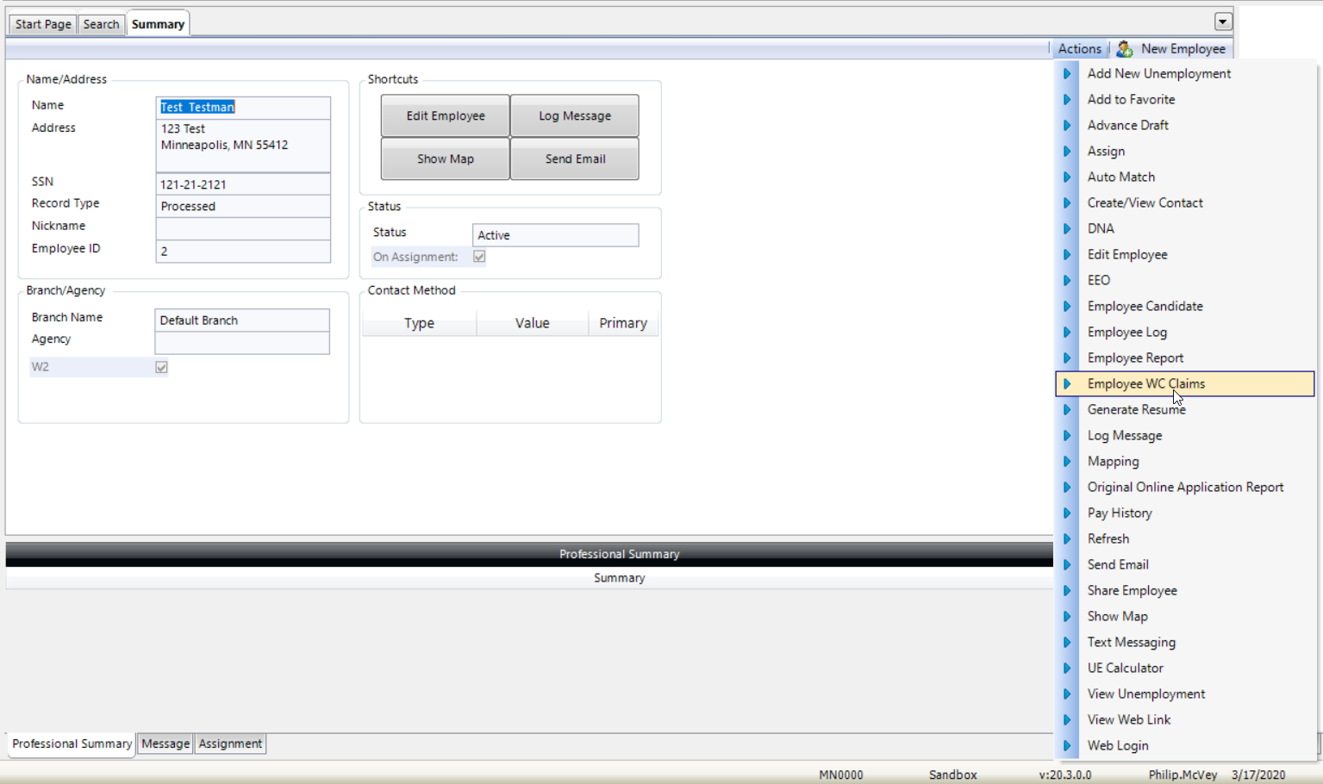
Task: Toggle the On Assignment checkbox
Action: point(479,257)
